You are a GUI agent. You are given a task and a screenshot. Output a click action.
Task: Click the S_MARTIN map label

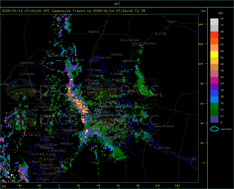tap(108, 116)
